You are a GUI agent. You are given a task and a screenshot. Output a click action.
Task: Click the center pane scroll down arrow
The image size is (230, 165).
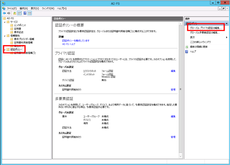click(x=180, y=156)
